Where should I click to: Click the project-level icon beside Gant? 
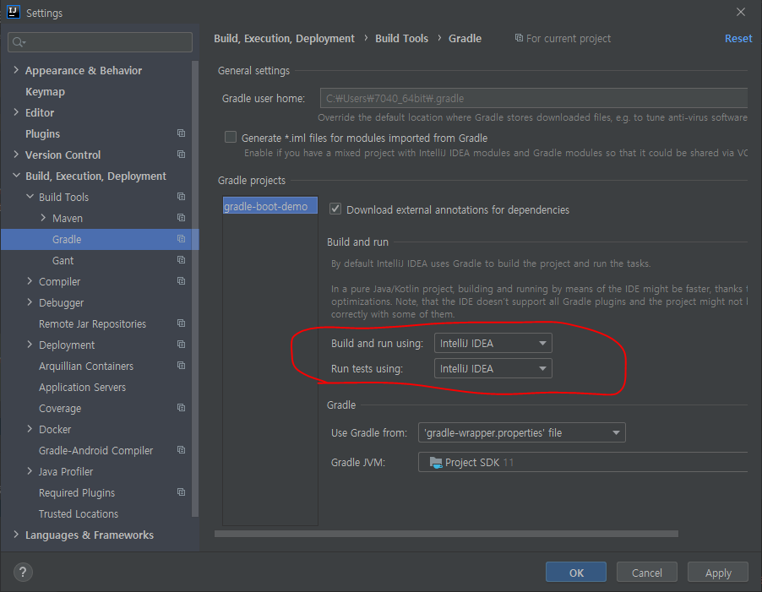point(182,260)
